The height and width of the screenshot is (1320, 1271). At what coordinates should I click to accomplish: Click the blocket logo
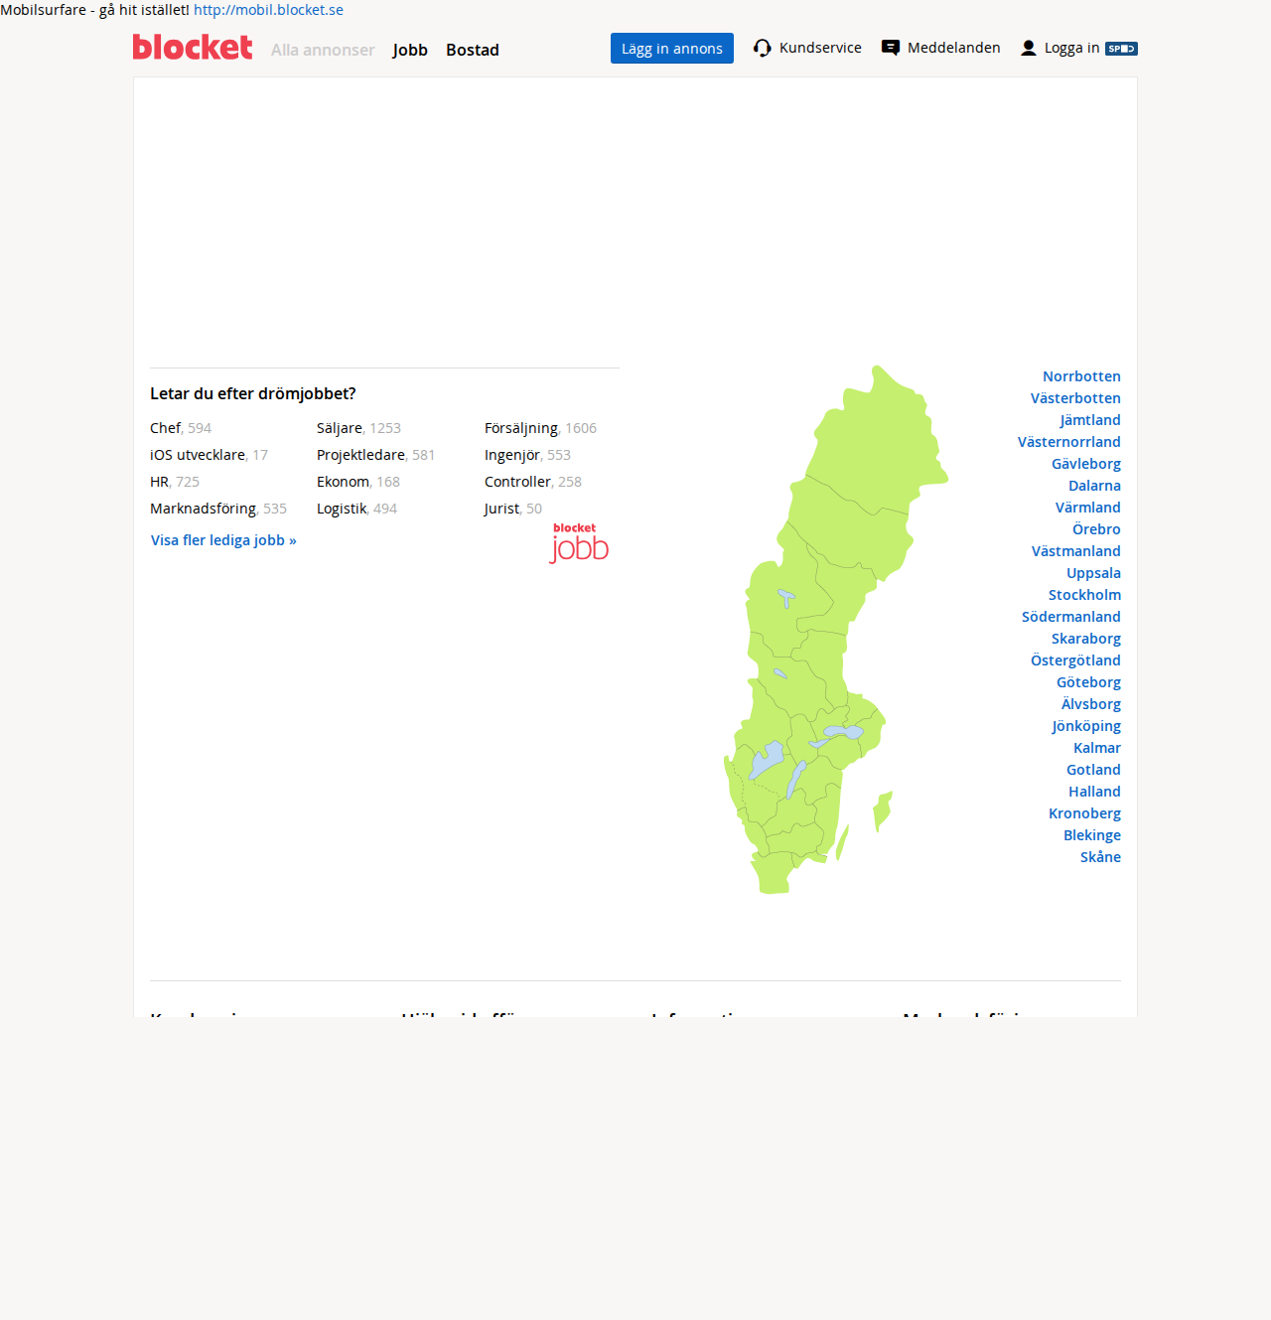[x=193, y=48]
